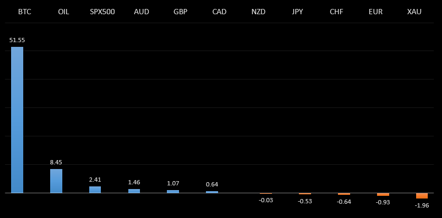442x218 pixels.
Task: Select the blue OIL bar
Action: point(56,181)
